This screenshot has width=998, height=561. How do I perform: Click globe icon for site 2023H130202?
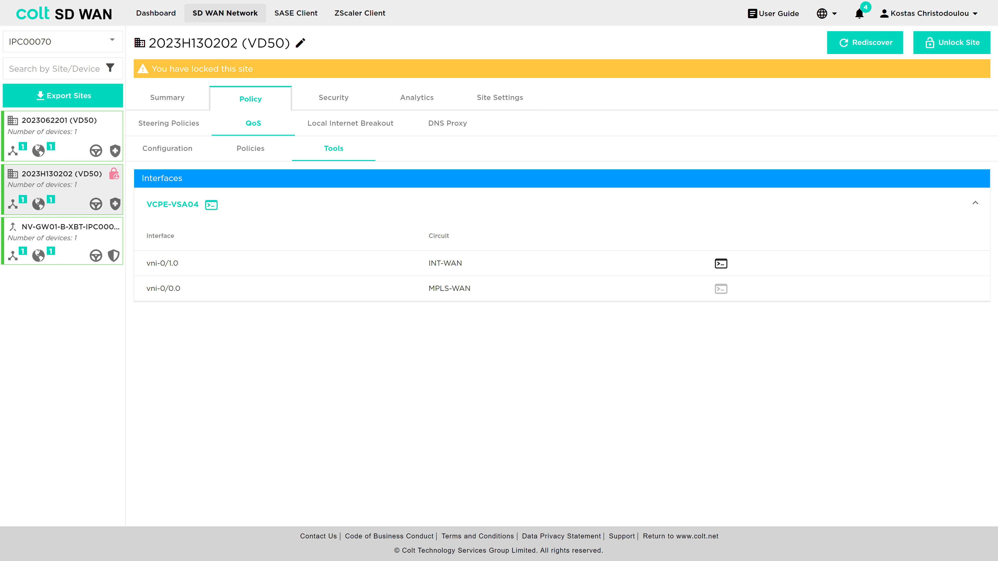coord(38,204)
